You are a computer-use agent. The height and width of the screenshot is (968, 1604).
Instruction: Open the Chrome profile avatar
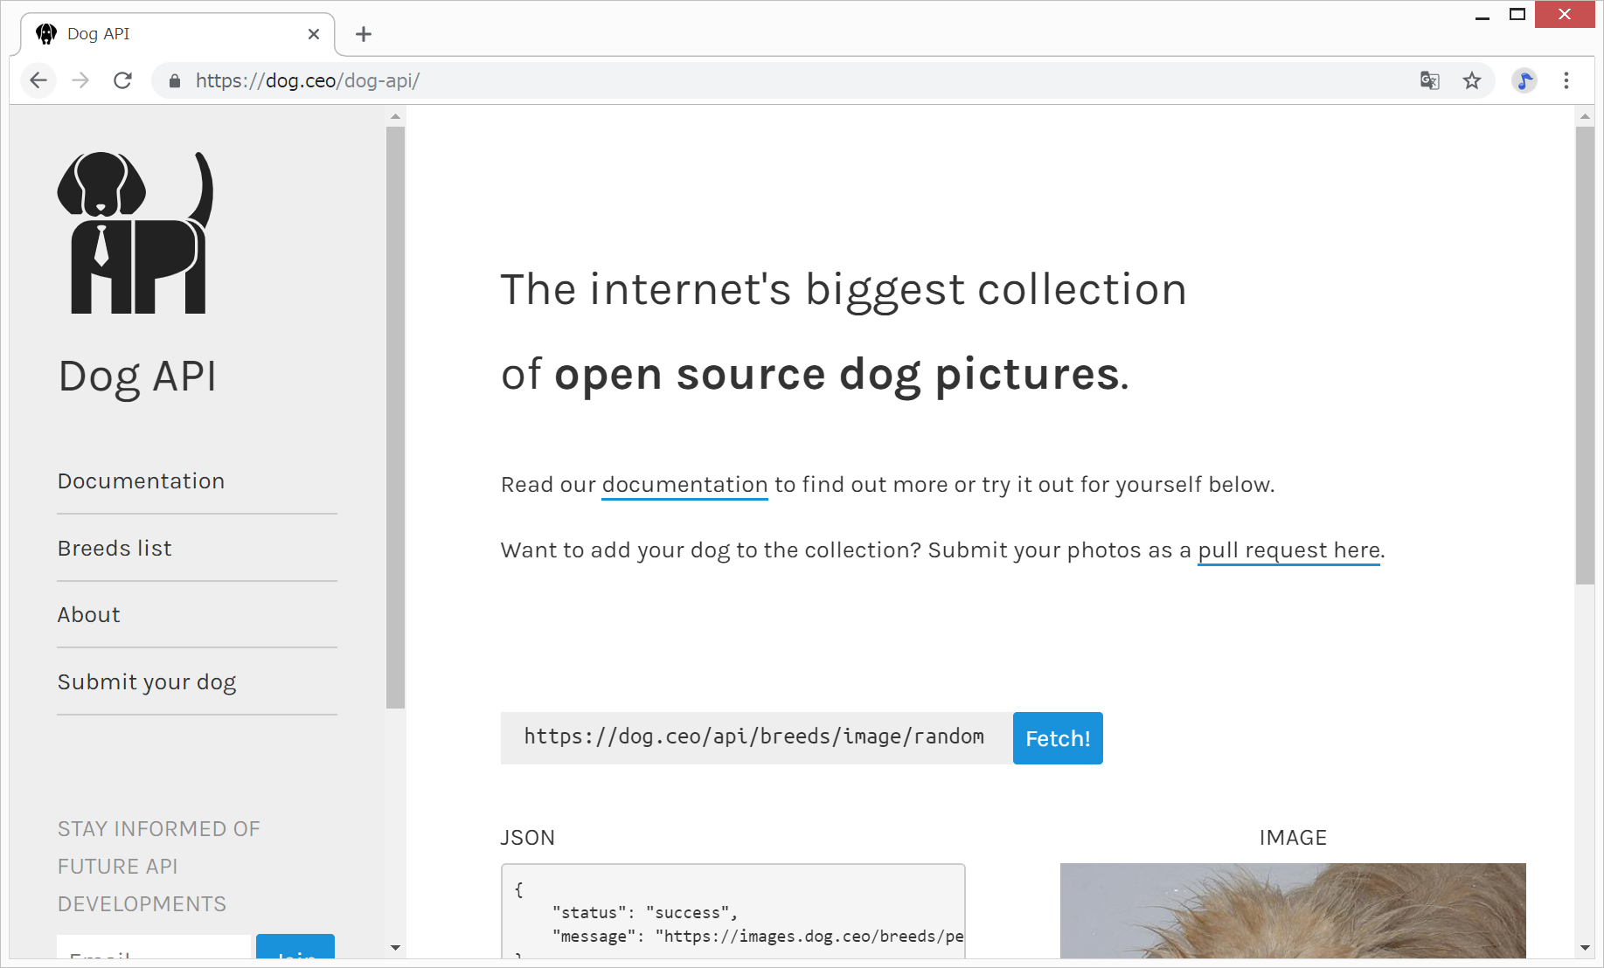point(1524,80)
